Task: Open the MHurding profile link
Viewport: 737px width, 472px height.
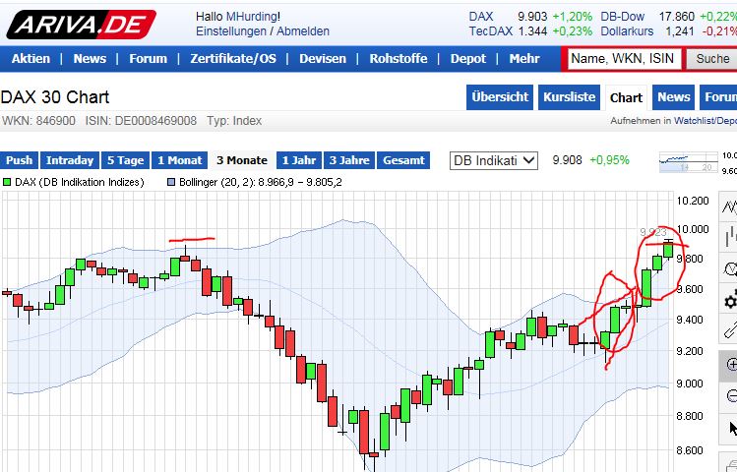Action: point(252,17)
